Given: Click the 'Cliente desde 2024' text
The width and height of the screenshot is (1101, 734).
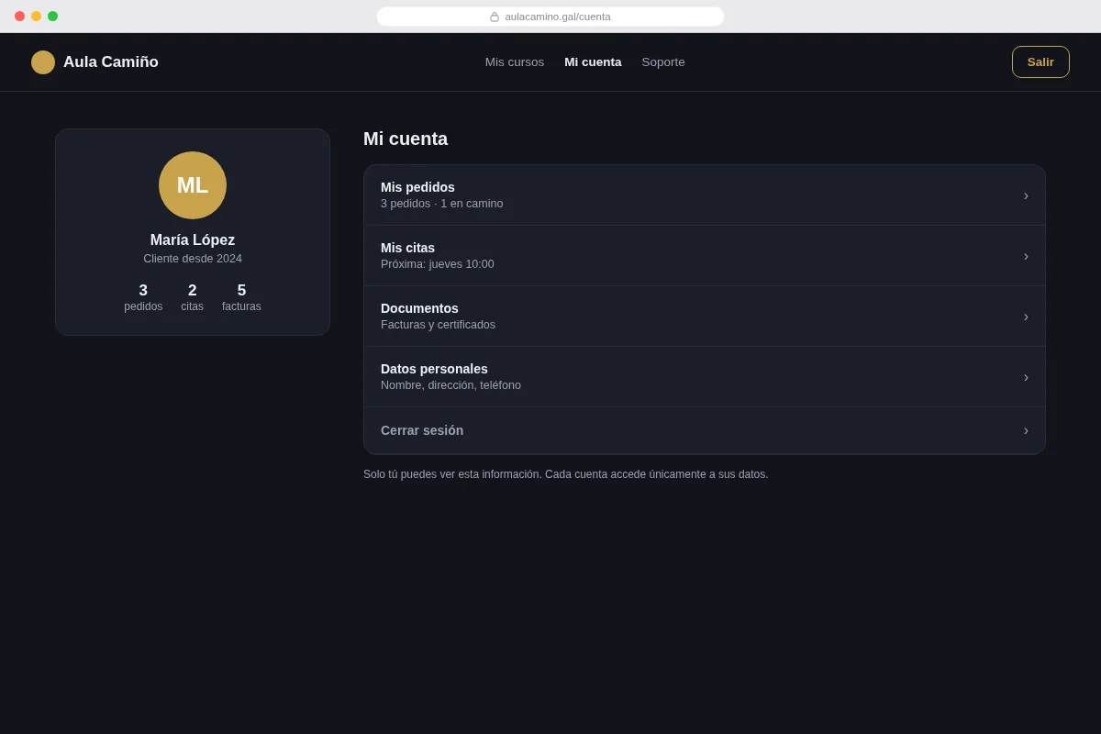Looking at the screenshot, I should pos(193,259).
